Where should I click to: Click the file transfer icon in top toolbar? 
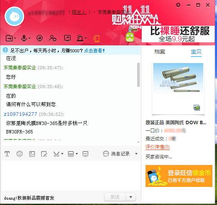[9, 38]
